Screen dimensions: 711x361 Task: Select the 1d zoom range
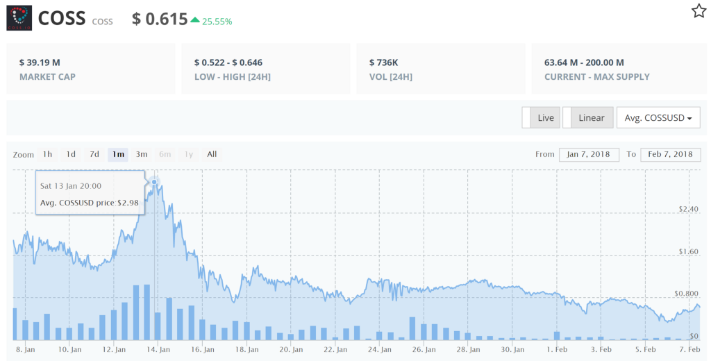(71, 154)
